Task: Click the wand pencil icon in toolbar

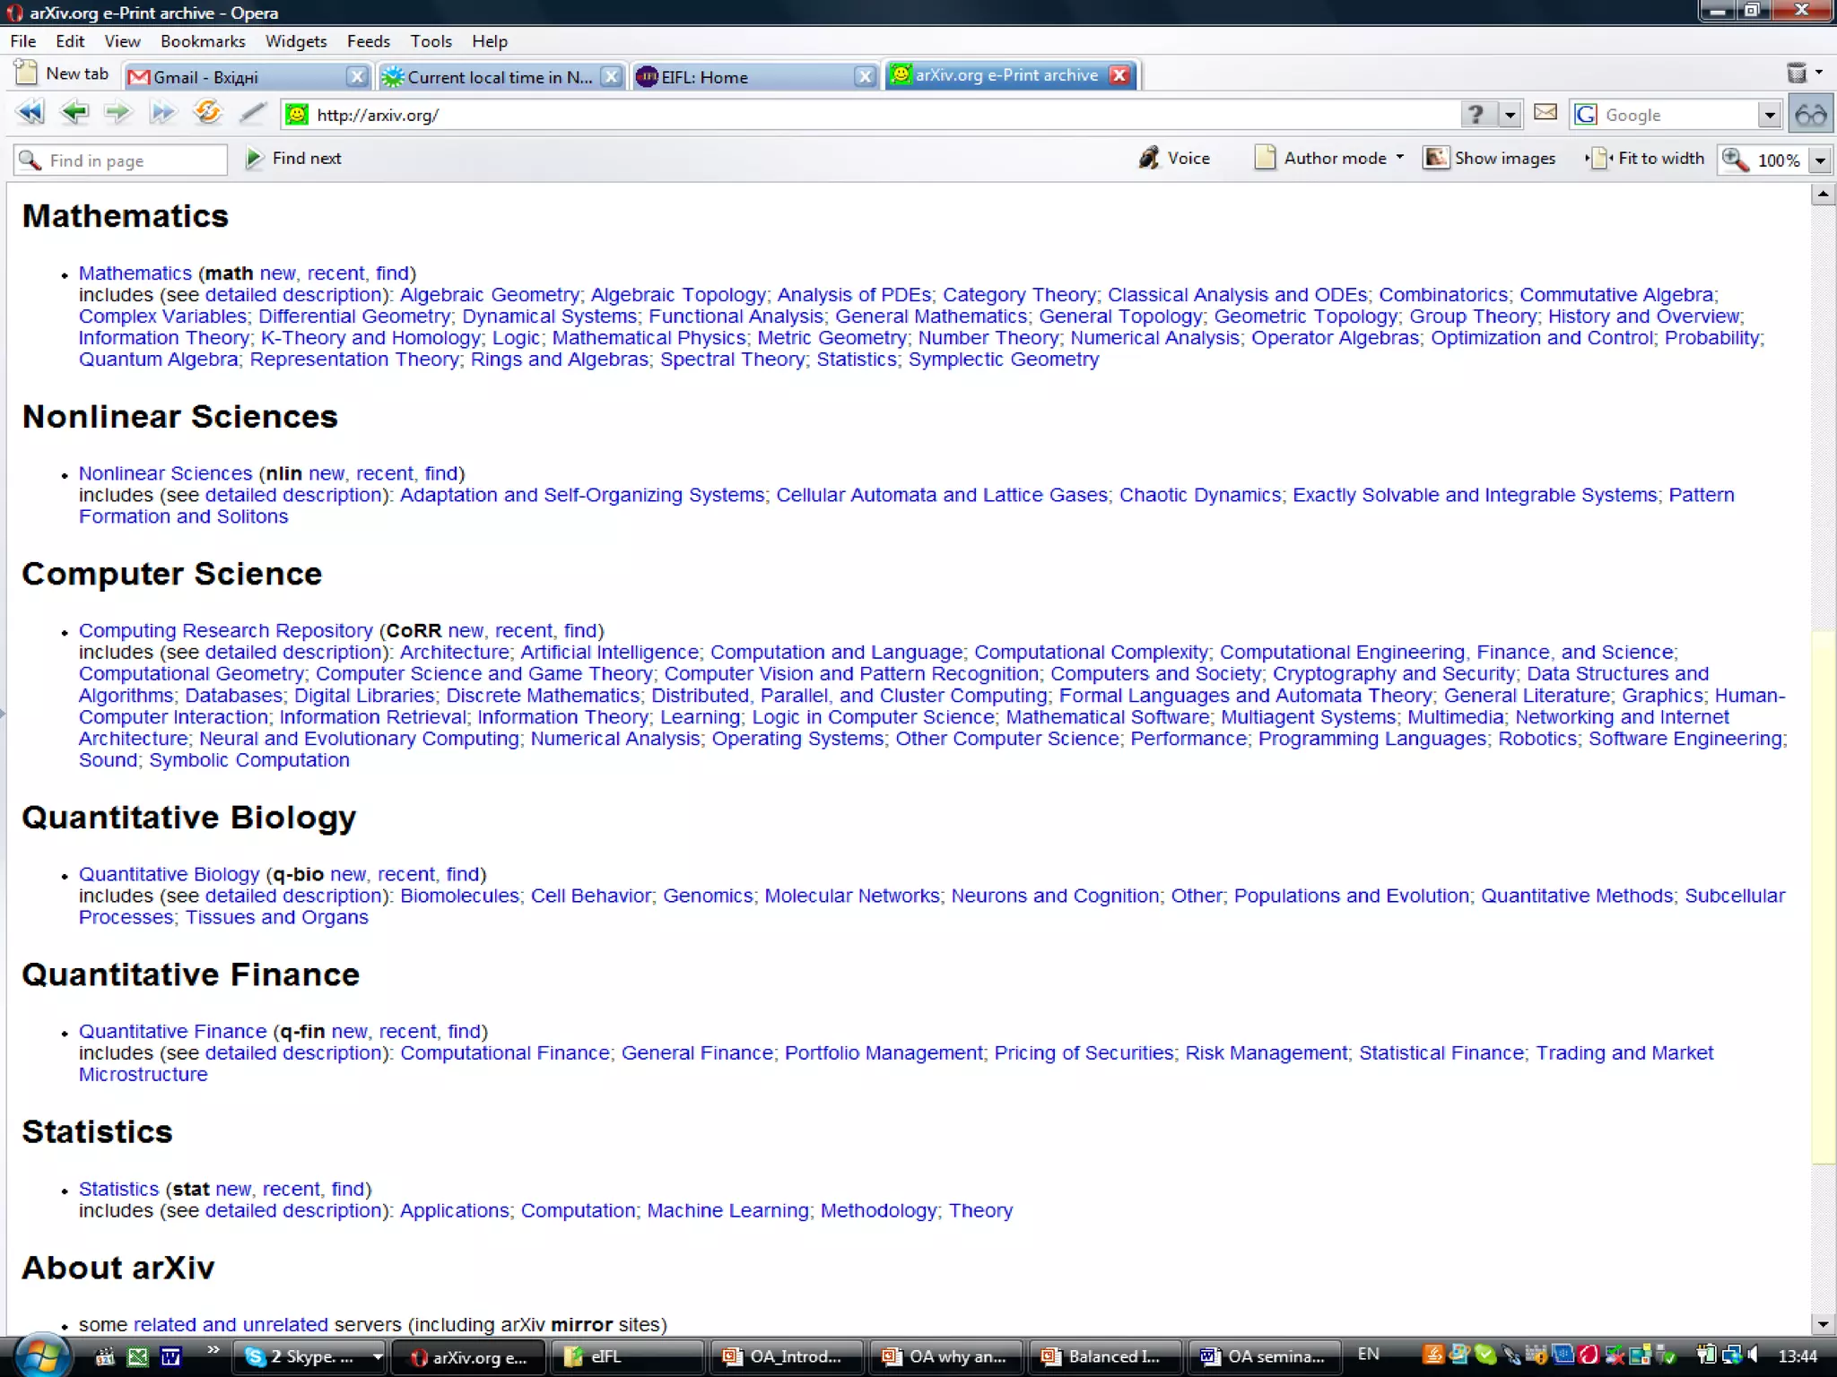Action: pyautogui.click(x=253, y=113)
